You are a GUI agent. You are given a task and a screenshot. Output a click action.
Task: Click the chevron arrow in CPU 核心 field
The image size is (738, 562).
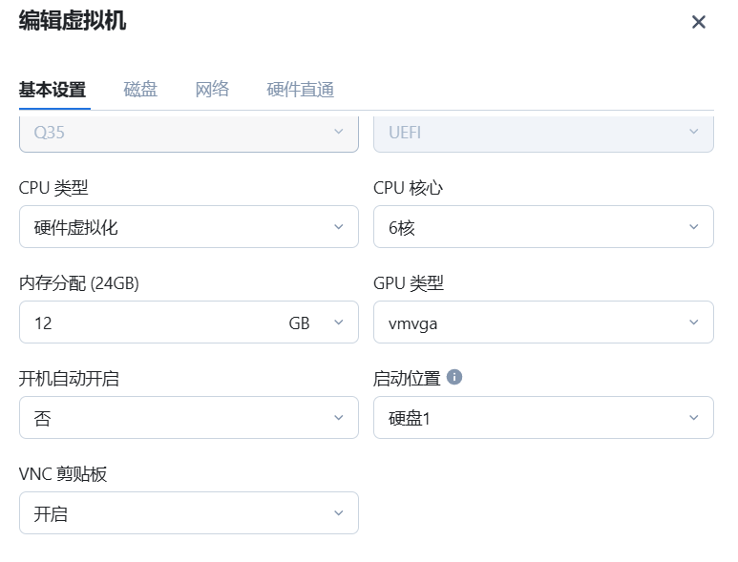point(694,227)
